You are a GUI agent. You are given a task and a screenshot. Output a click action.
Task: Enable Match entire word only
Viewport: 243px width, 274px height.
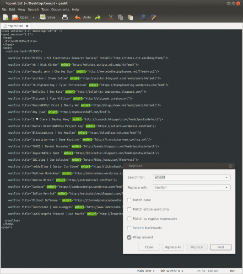pyautogui.click(x=129, y=209)
